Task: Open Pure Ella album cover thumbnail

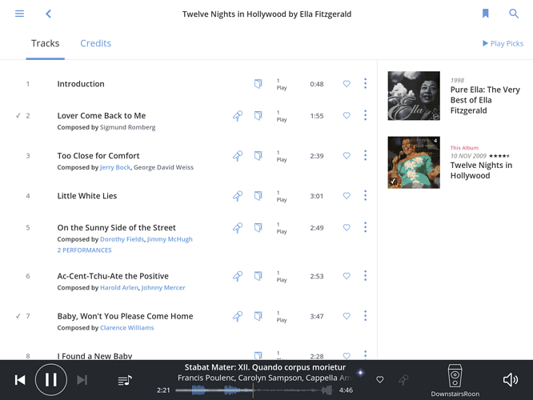Action: coord(414,96)
